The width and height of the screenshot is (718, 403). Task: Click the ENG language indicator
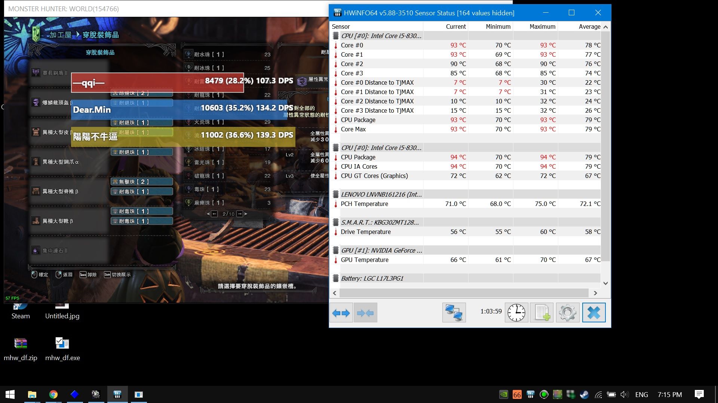tap(641, 394)
